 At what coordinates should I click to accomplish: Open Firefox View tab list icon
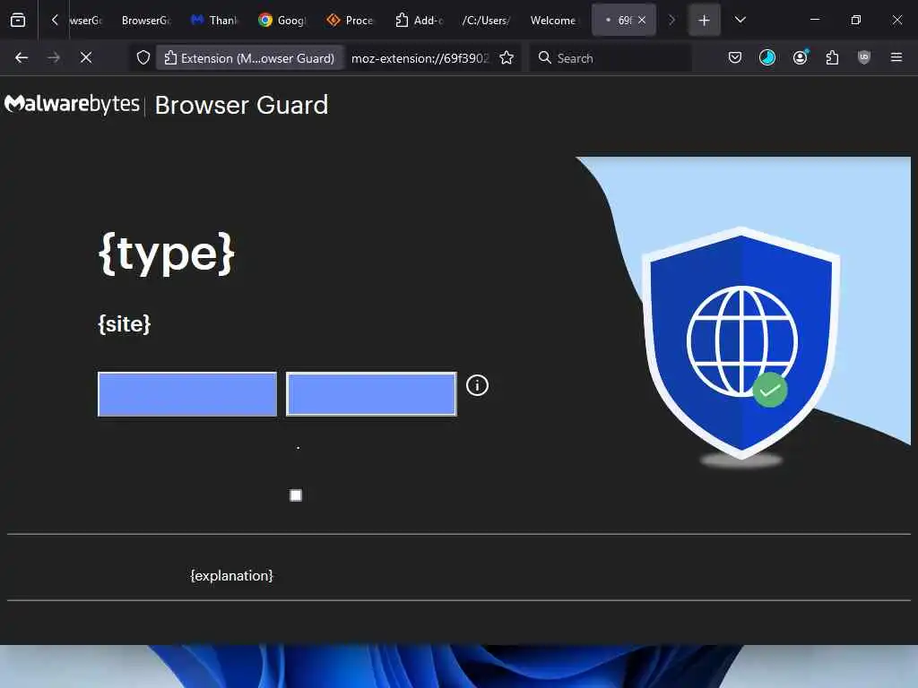click(x=18, y=20)
